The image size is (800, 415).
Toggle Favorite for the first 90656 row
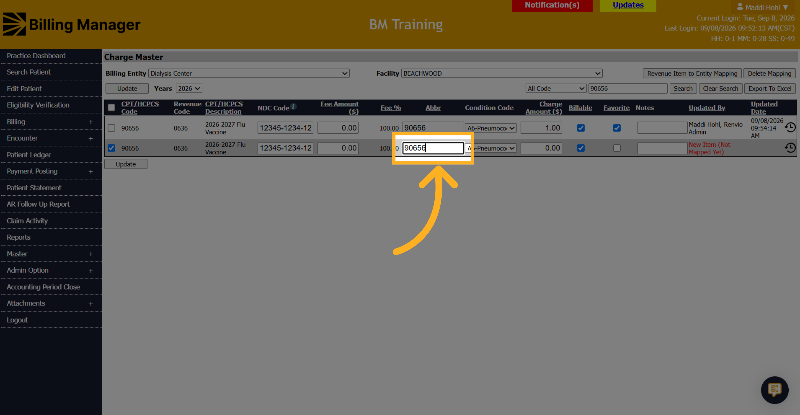[617, 128]
